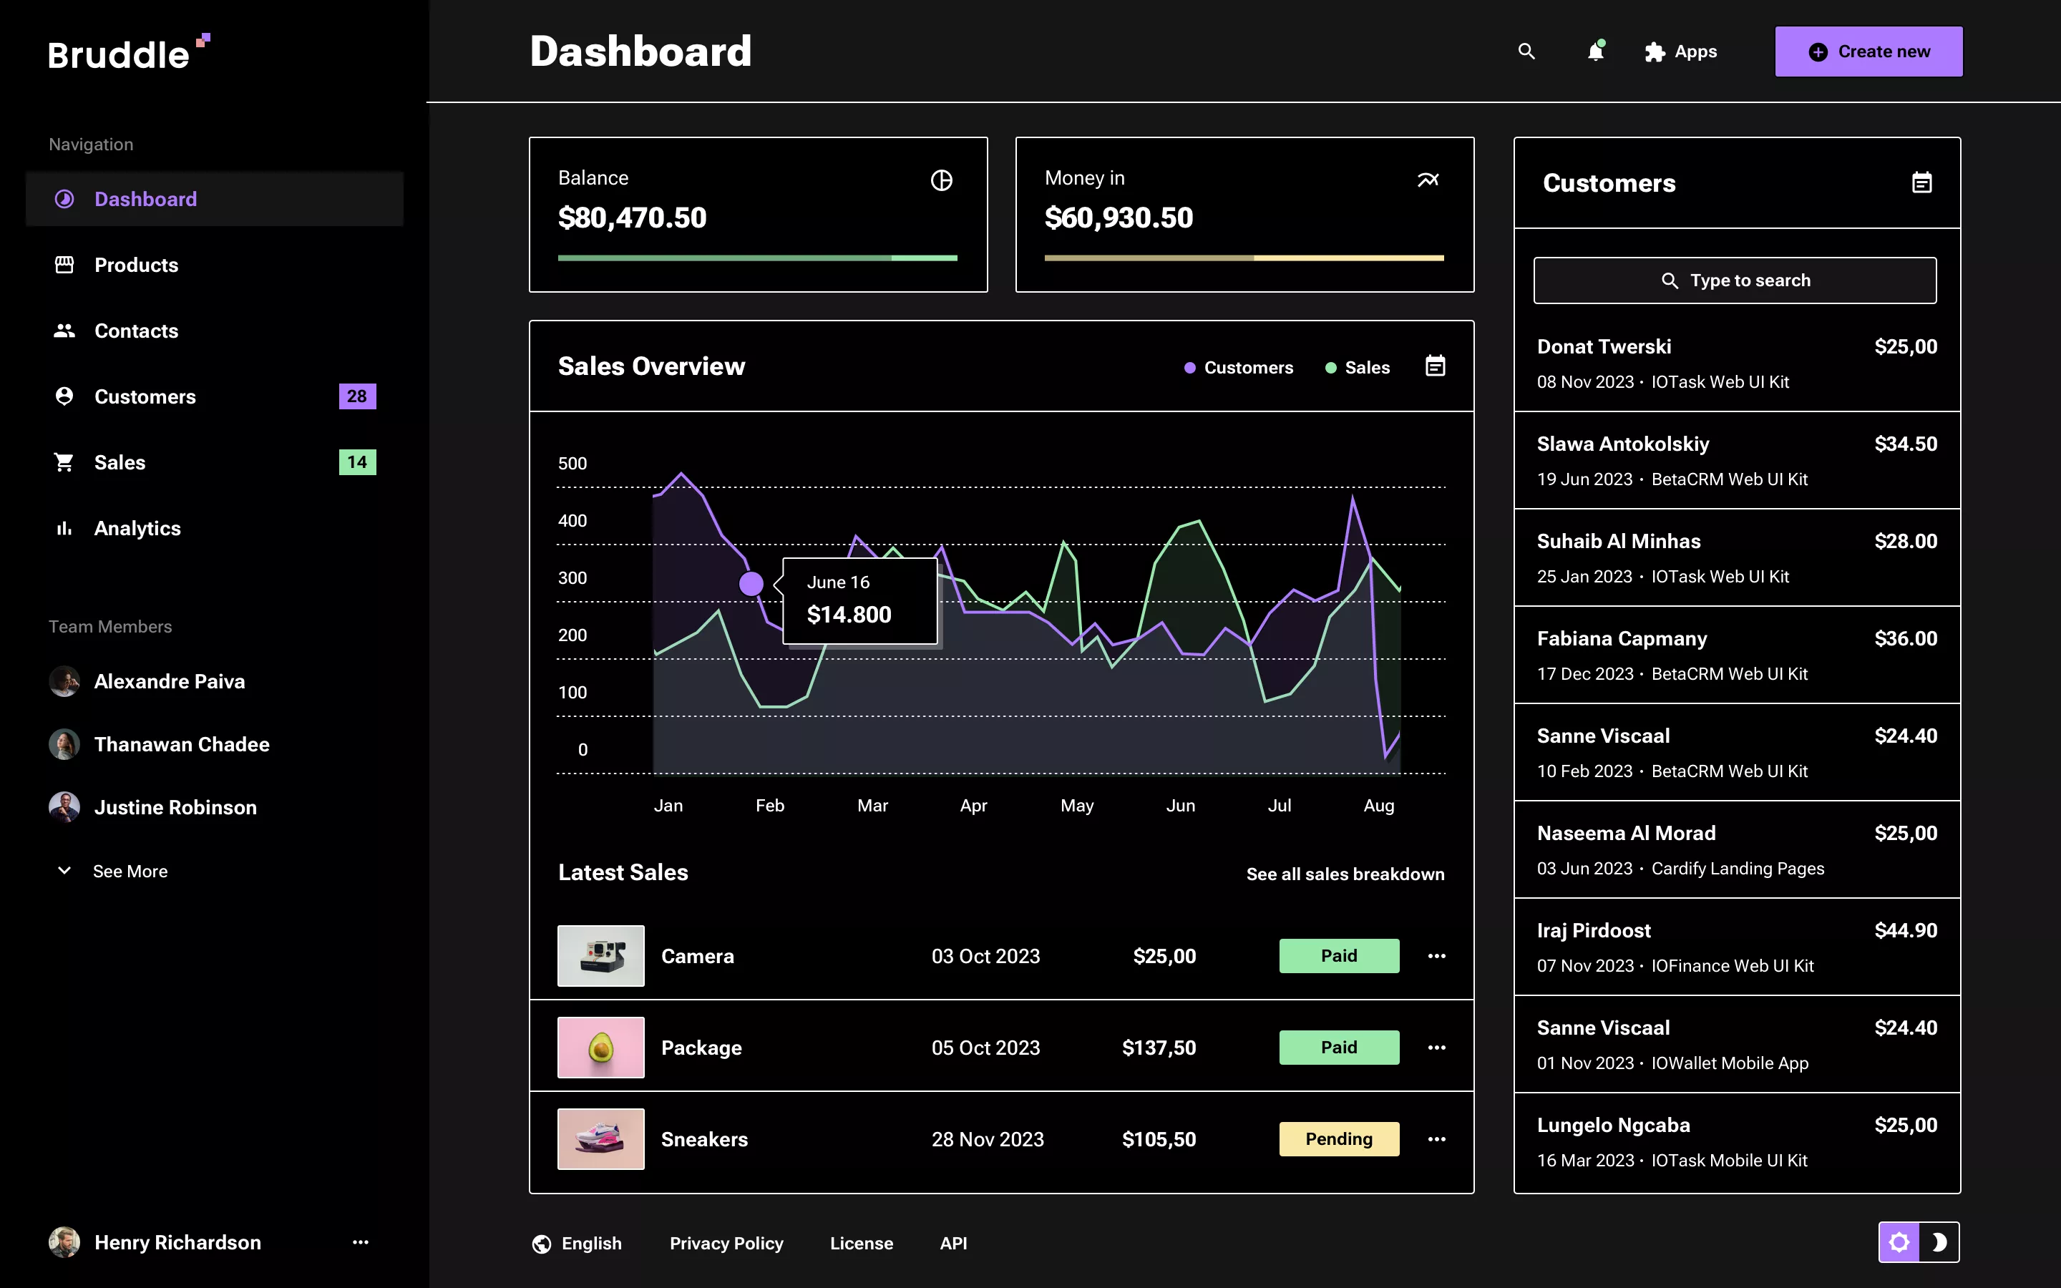
Task: Toggle the Sales legend in Sales Overview
Action: 1358,366
